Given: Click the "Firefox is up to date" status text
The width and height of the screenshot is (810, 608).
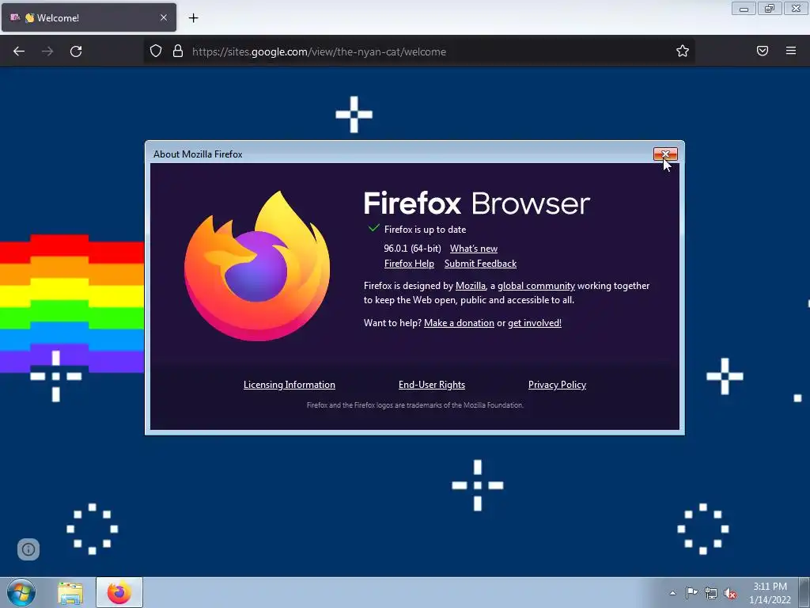Looking at the screenshot, I should 425,230.
